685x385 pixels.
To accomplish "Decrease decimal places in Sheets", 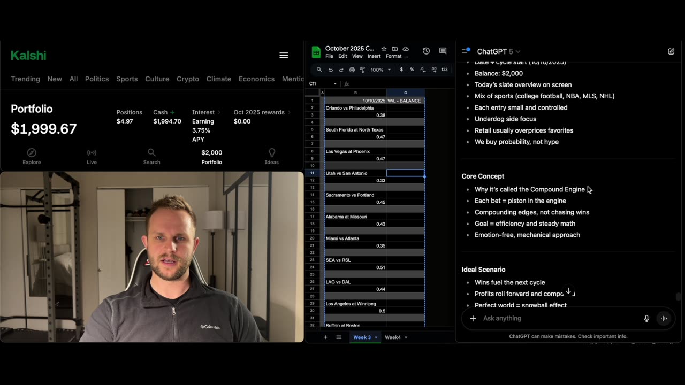I will tap(422, 70).
